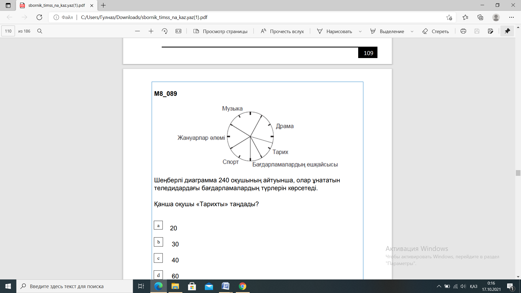Expand the Нарисовать pen options dropdown
Screen dimensions: 521x293
click(x=360, y=31)
